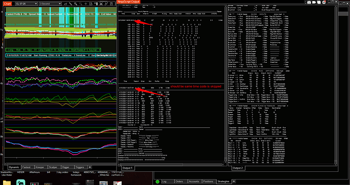Open the data box icon in chart toolbar
This screenshot has height=185, width=350.
click(x=91, y=4)
